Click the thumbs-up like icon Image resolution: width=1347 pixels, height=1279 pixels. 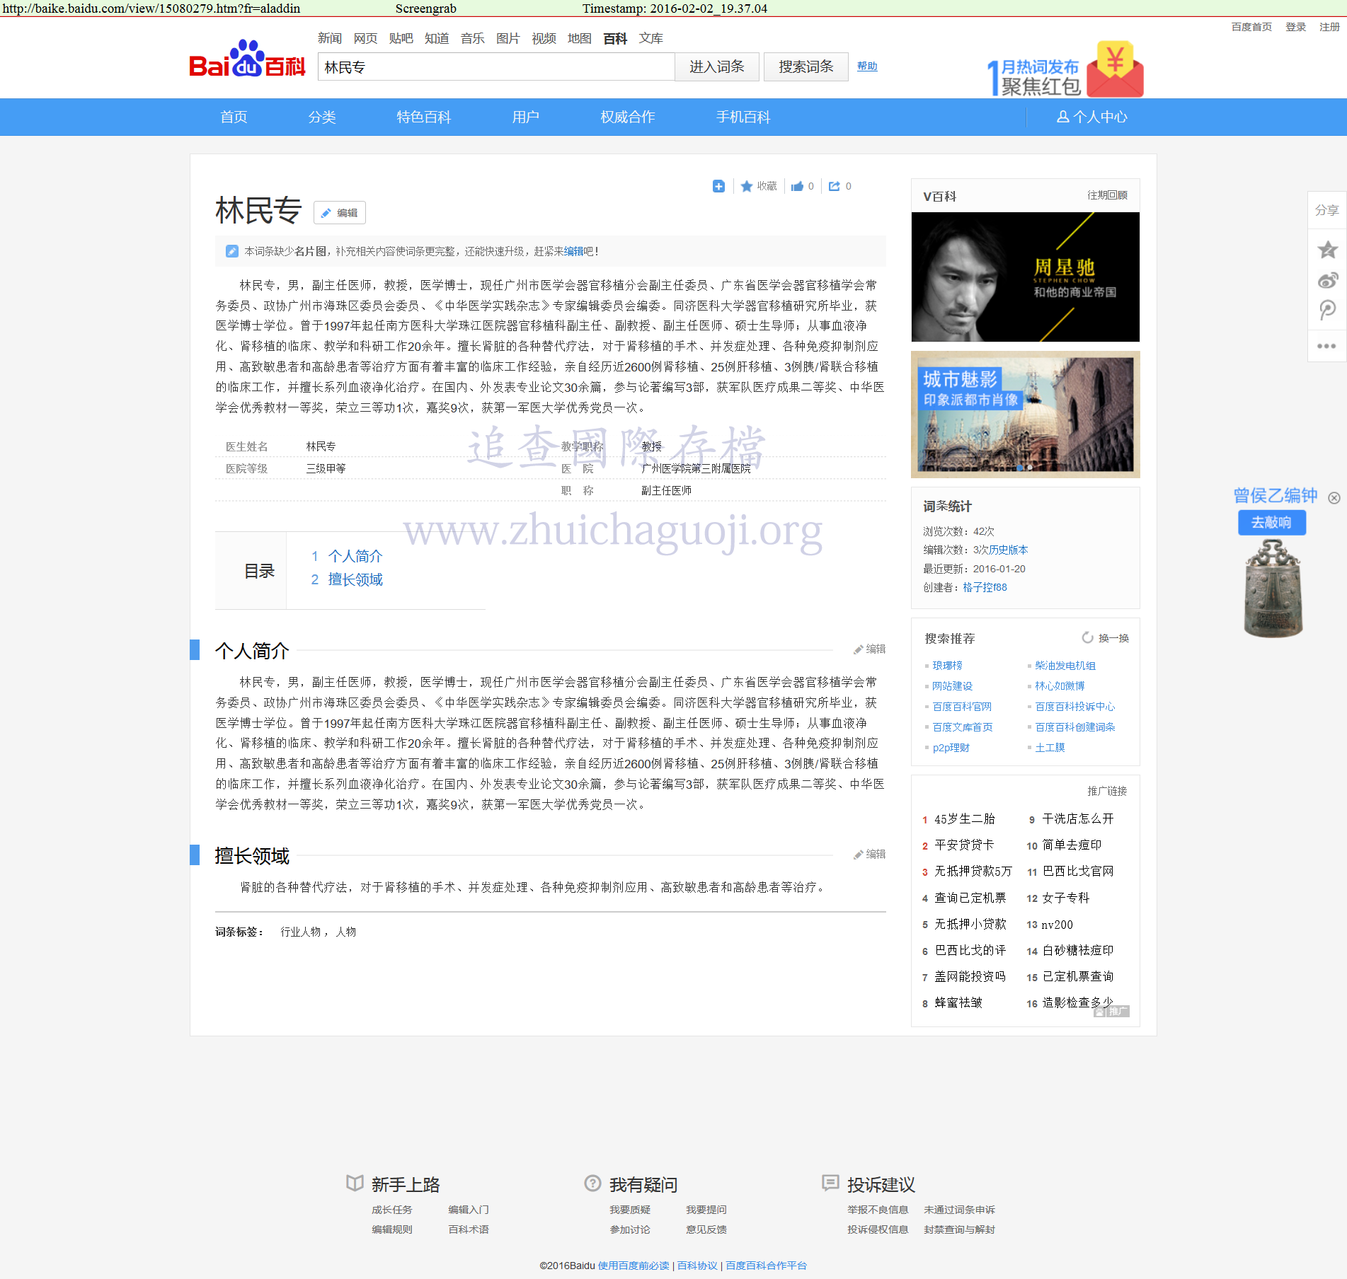(x=798, y=186)
